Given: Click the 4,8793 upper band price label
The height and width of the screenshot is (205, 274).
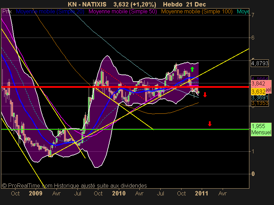Looking at the screenshot, I should click(260, 63).
